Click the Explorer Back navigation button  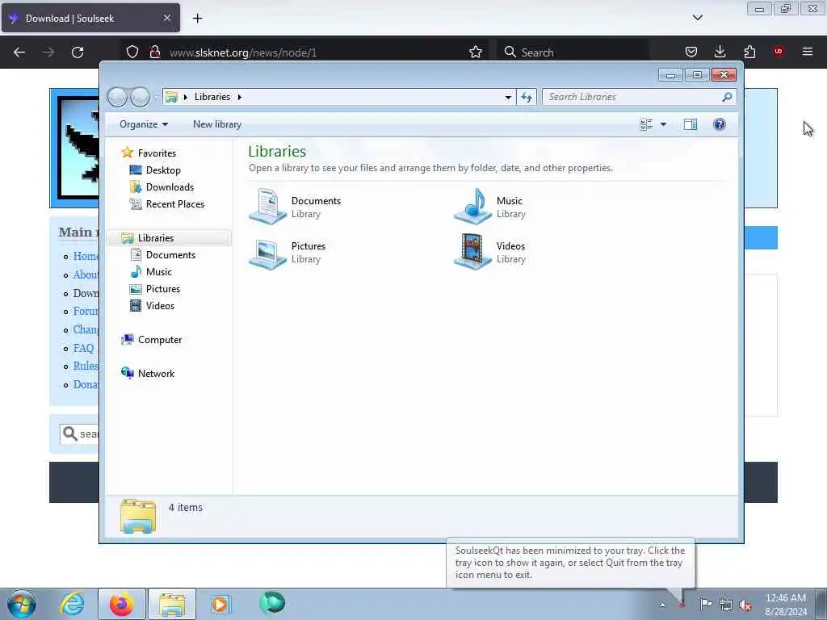tap(118, 97)
